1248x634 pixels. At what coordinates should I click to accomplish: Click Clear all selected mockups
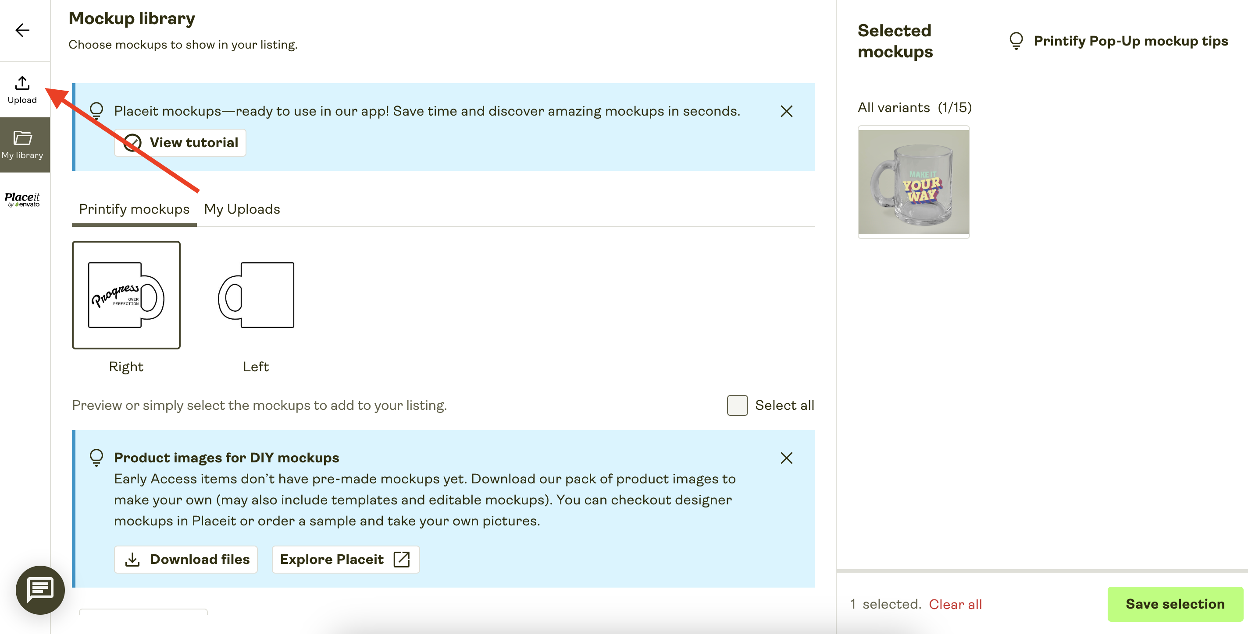[x=955, y=605]
